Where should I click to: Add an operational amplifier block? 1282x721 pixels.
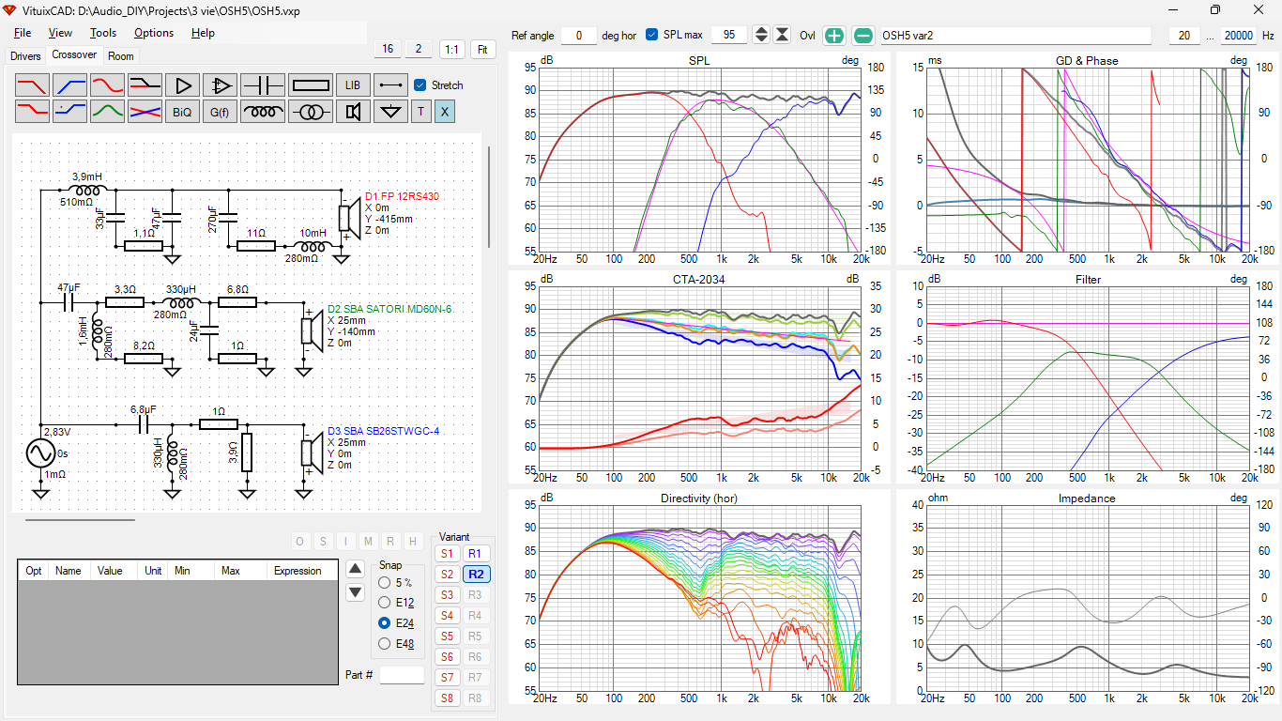point(220,85)
